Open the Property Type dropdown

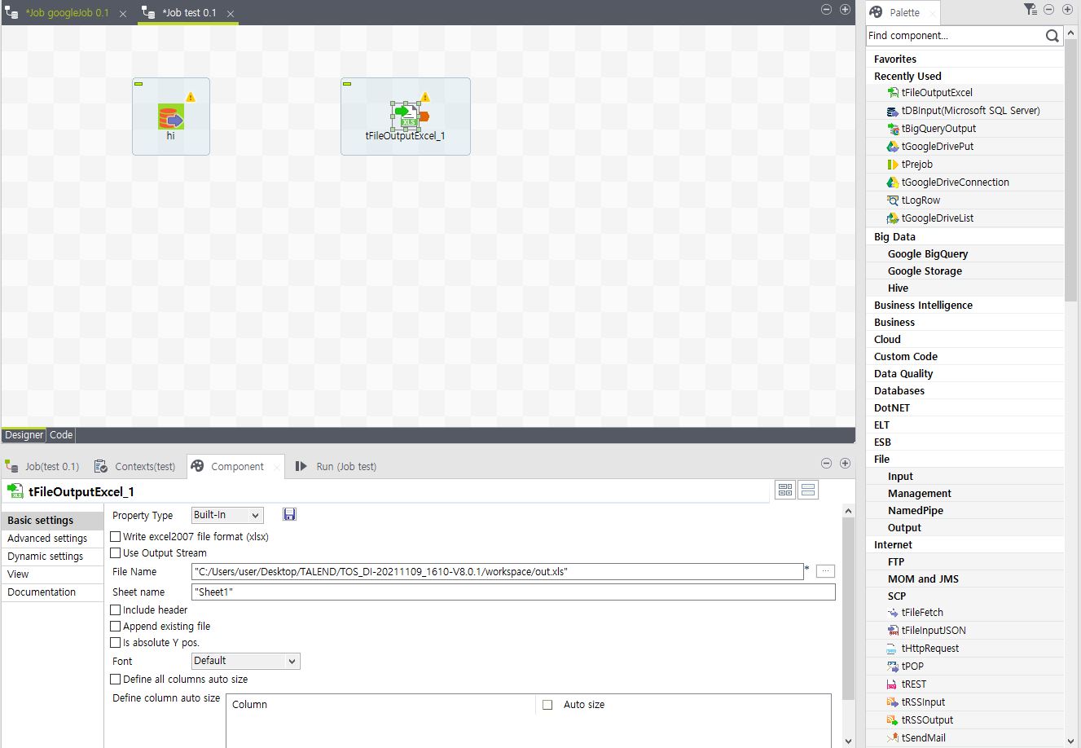[227, 515]
